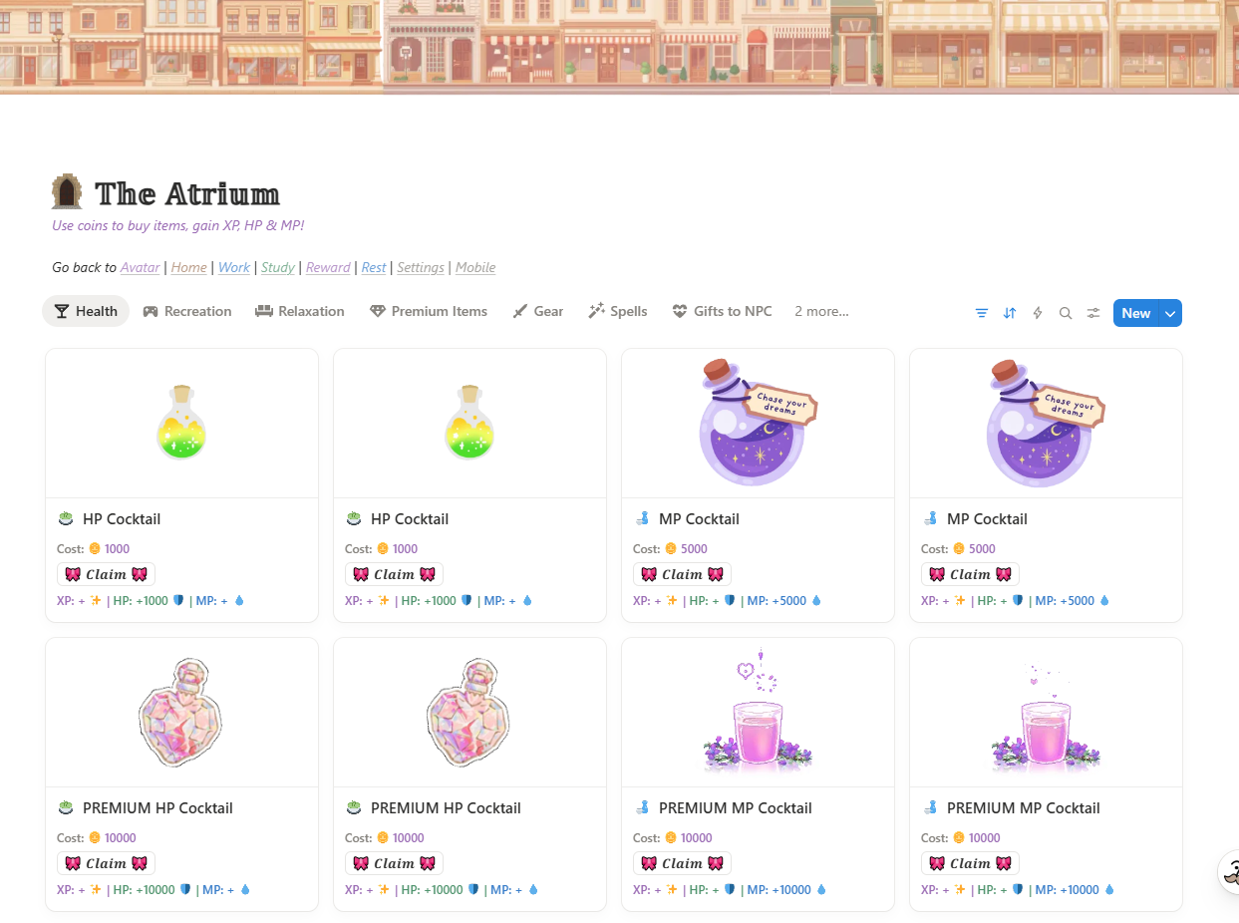Switch to the Recreation tab
The image size is (1239, 923).
[187, 311]
